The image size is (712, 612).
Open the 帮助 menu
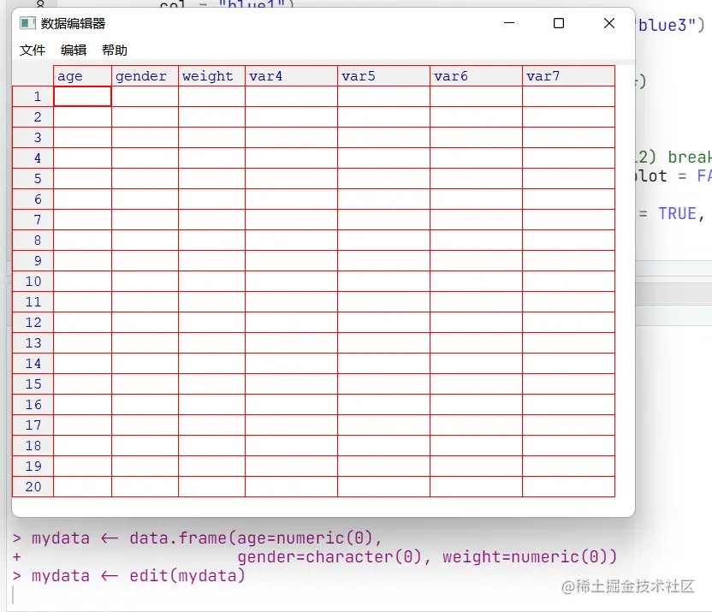click(115, 50)
